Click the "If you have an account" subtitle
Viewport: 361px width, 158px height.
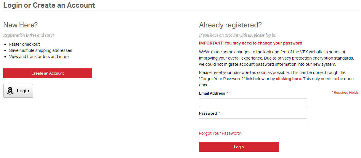point(238,35)
